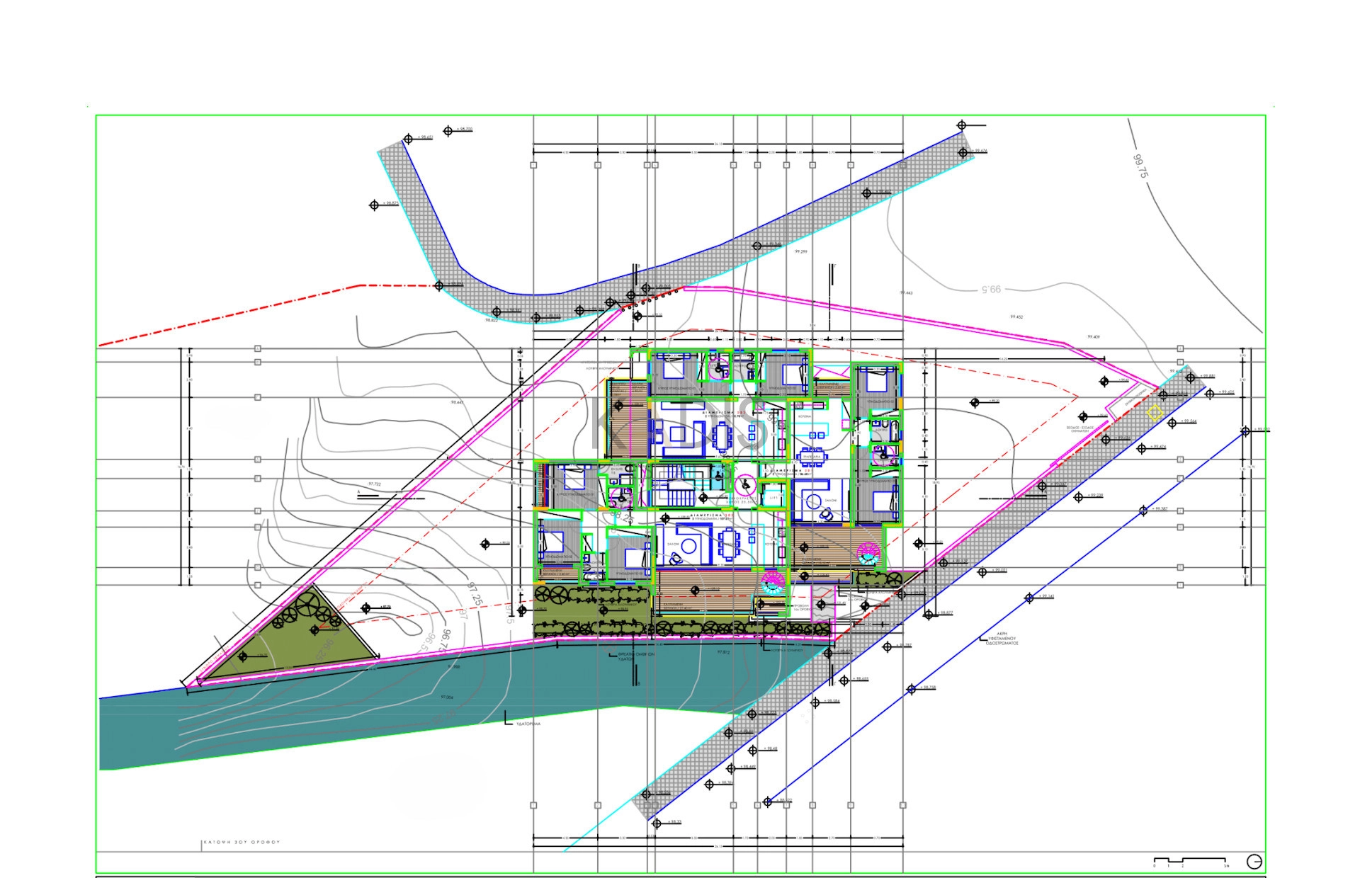Select the ΚΑΤΟΨΗ 3ΟΥ ΟΡΟΦΟΥ title text
The height and width of the screenshot is (878, 1360).
[242, 843]
